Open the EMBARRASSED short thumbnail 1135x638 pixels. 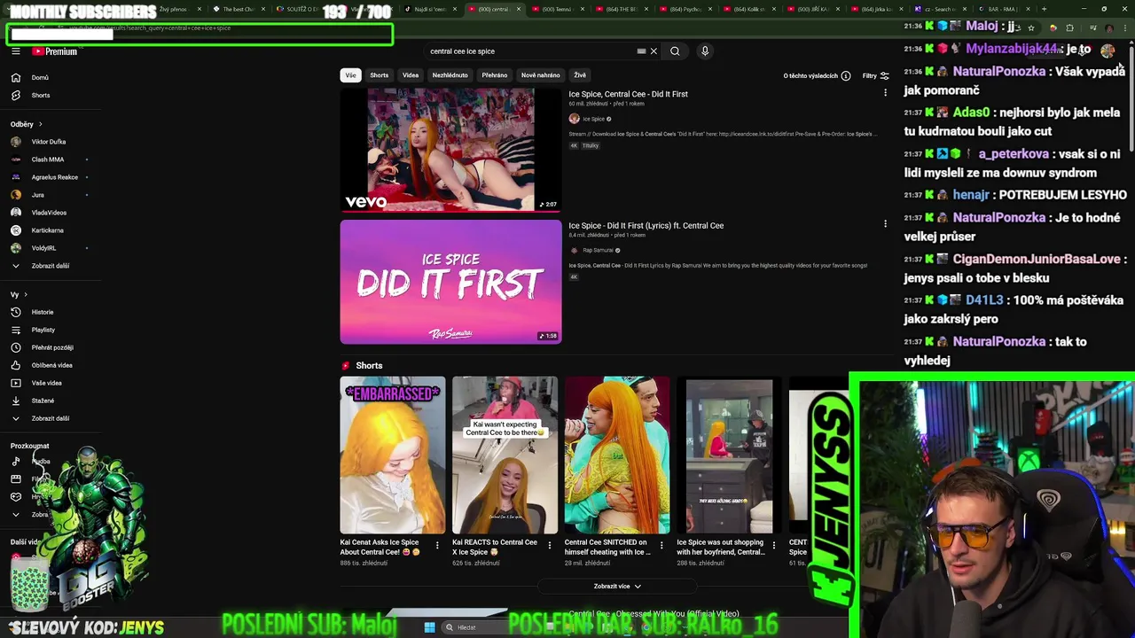[393, 455]
